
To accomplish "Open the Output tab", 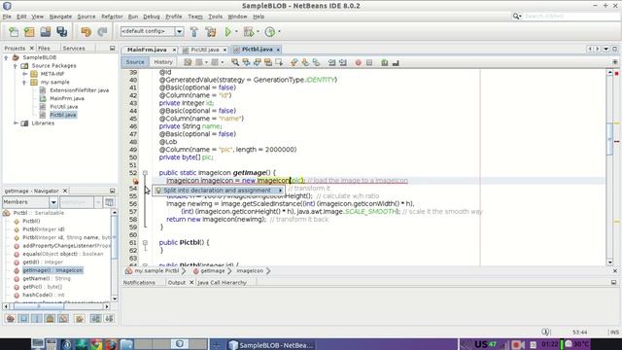I will pyautogui.click(x=177, y=283).
